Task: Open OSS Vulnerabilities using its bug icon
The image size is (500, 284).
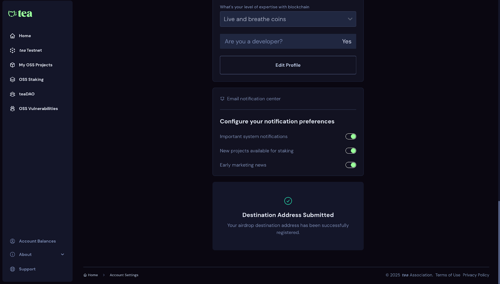Action: (12, 108)
